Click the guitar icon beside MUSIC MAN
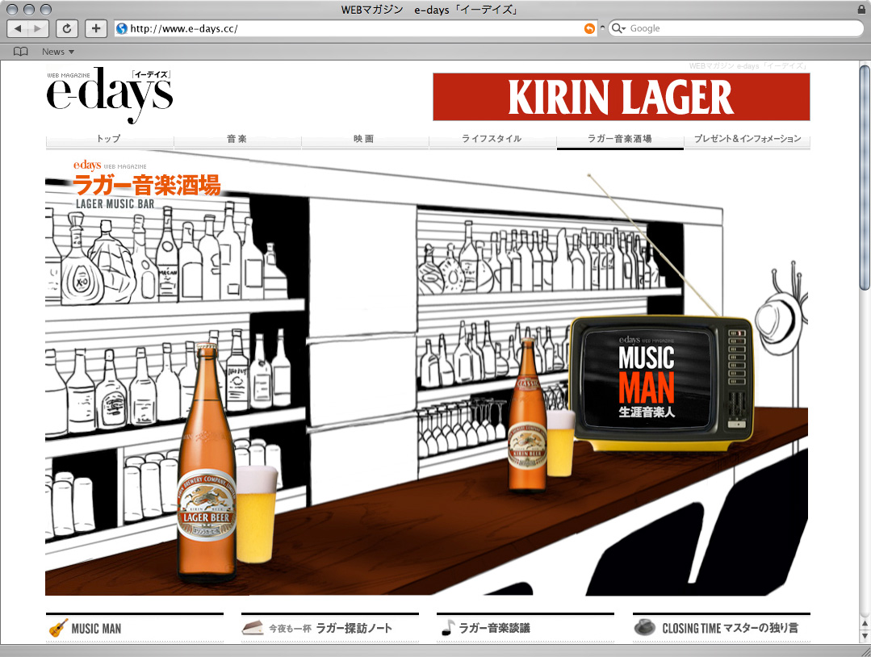 tap(57, 628)
